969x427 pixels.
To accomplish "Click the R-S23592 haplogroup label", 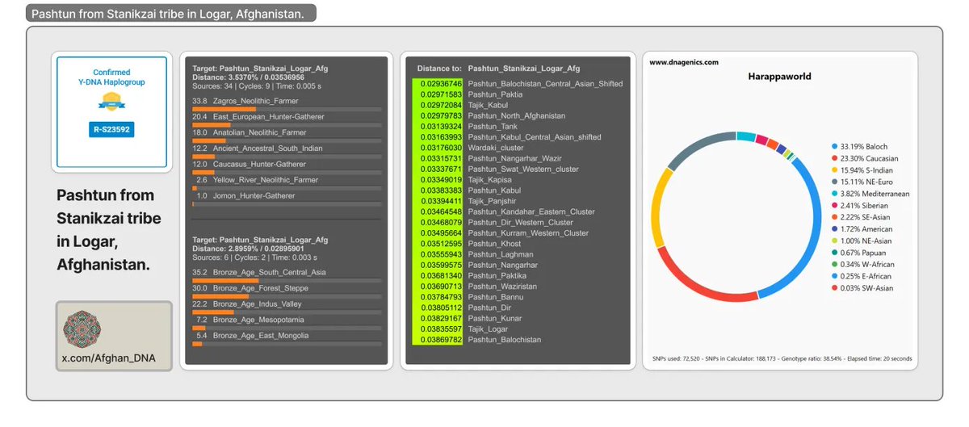I will 111,128.
